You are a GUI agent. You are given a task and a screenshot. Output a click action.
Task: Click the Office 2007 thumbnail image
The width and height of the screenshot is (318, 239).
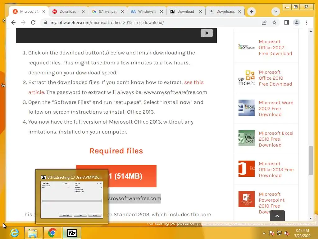[246, 47]
